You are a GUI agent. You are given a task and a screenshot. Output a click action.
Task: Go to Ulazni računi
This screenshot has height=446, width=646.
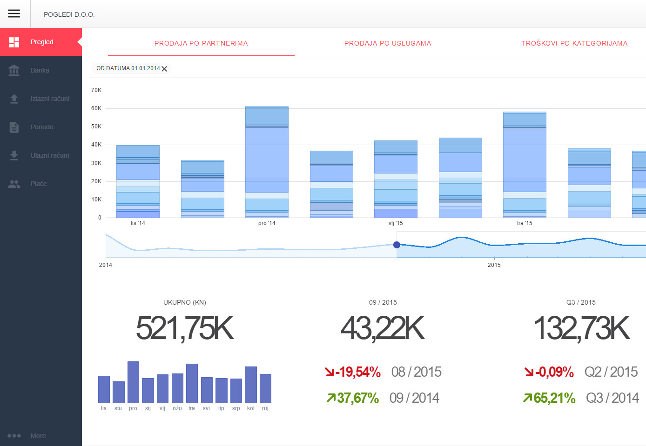(41, 155)
